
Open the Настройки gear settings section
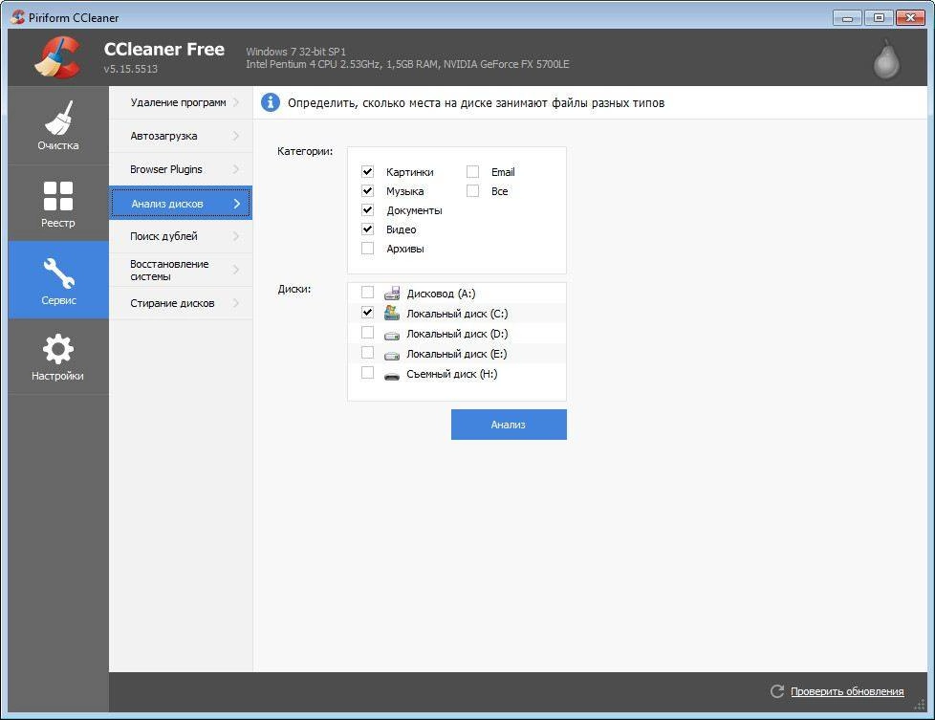[58, 356]
